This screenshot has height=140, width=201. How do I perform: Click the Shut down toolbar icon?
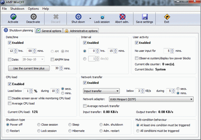tap(78, 17)
